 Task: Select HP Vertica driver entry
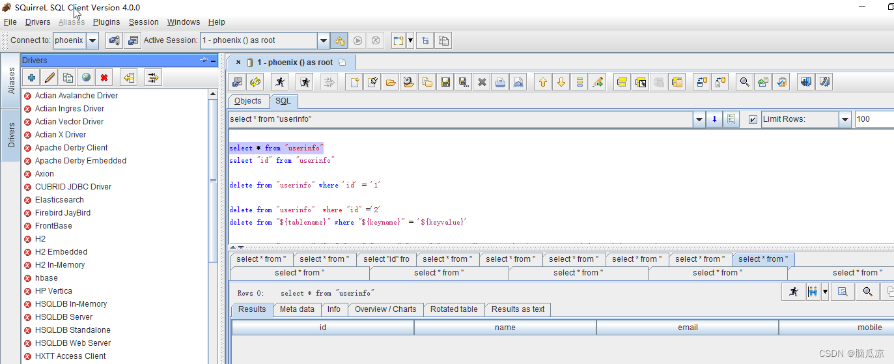coord(53,291)
